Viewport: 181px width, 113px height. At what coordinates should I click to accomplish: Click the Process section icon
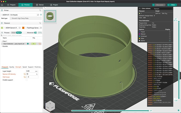coord(2,33)
